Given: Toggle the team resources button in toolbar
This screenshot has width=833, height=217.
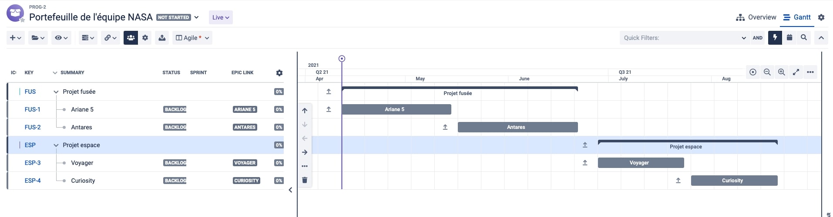Looking at the screenshot, I should coord(131,38).
